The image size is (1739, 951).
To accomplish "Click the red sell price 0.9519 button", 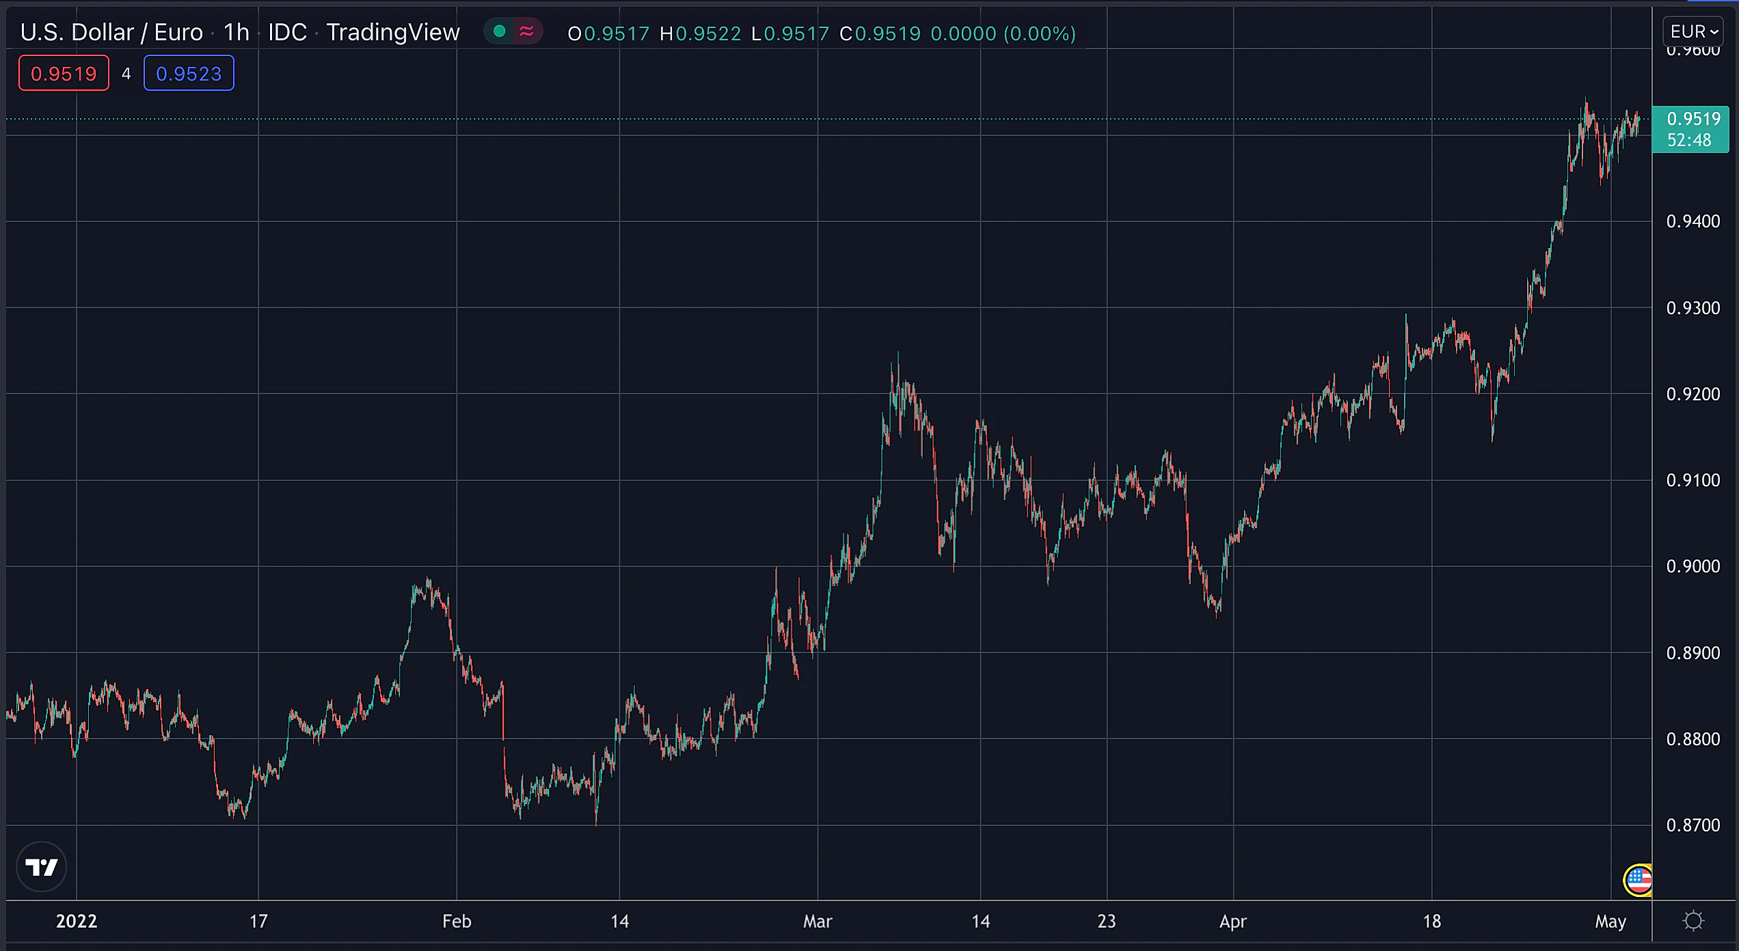I will (x=64, y=73).
